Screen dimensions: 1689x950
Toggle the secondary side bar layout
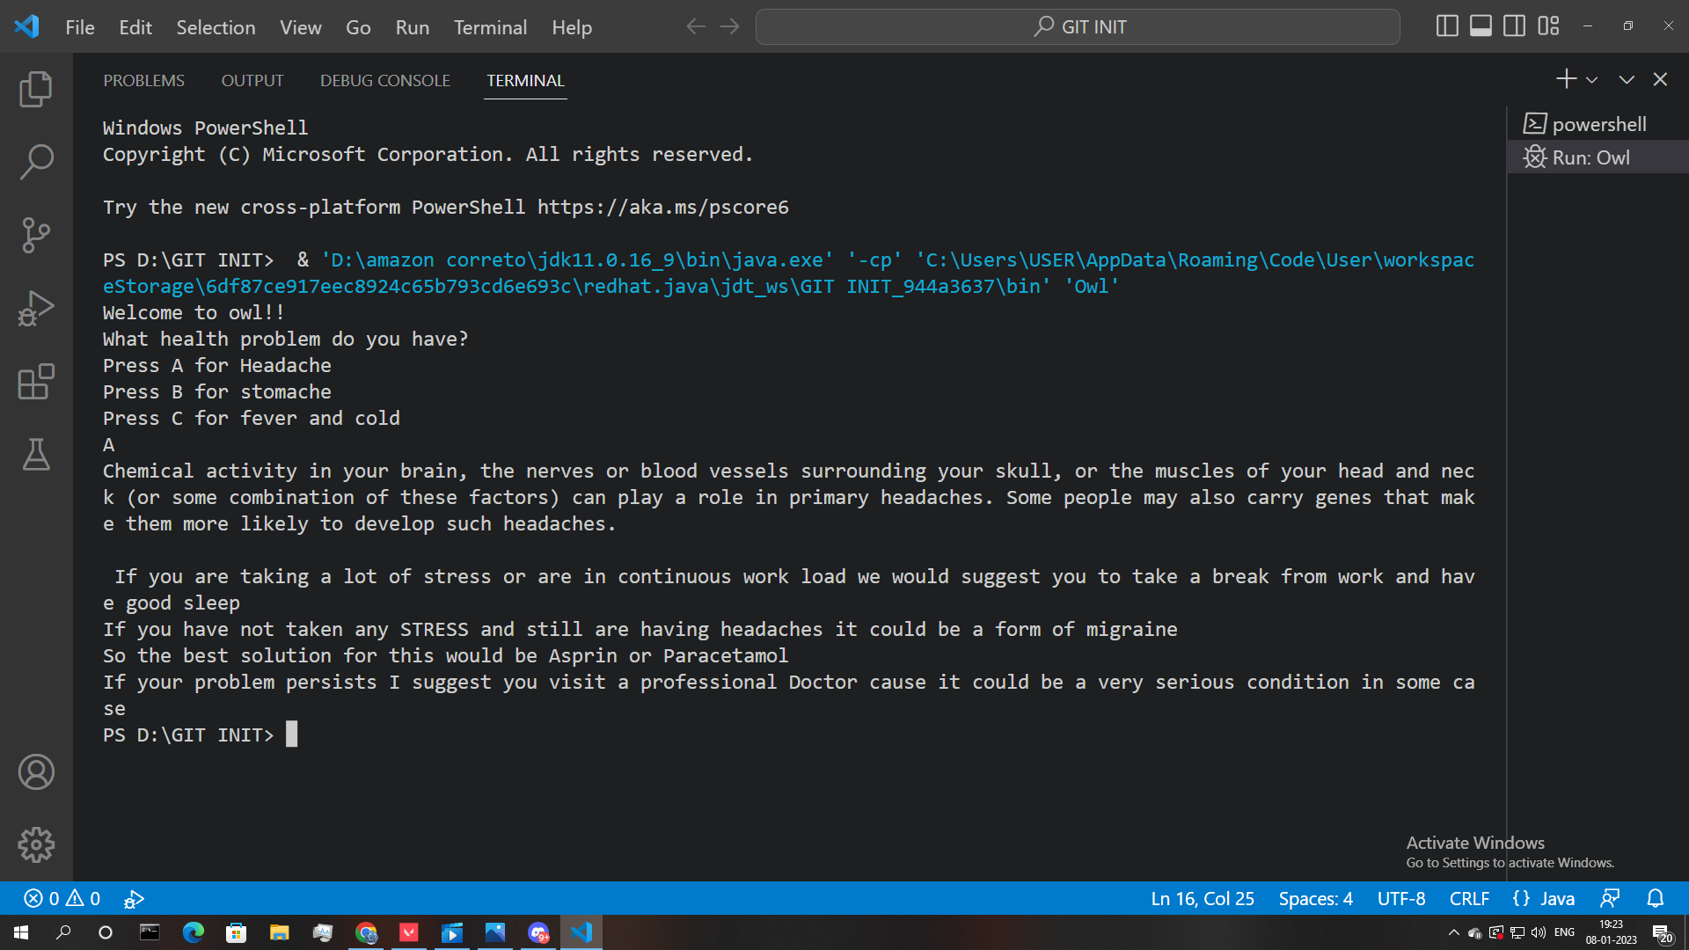(x=1514, y=26)
